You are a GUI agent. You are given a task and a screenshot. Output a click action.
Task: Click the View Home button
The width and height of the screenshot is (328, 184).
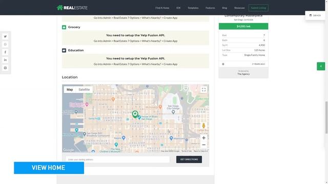point(49,168)
